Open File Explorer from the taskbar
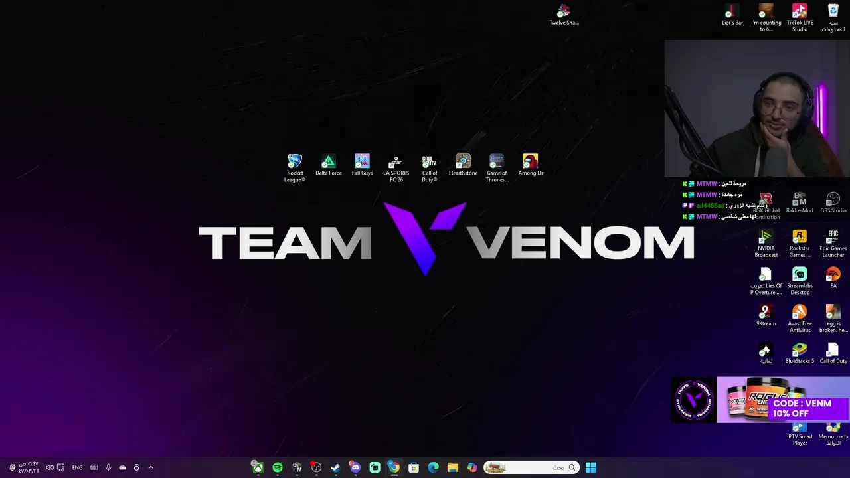 click(452, 467)
